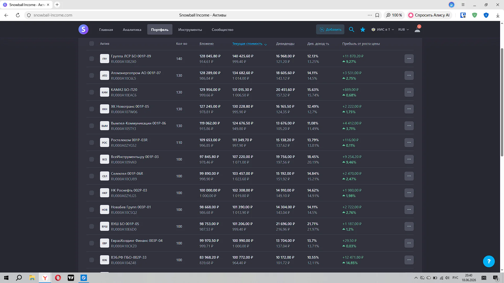Viewport: 504px width, 283px height.
Task: Go to the Главная menu item
Action: (106, 30)
